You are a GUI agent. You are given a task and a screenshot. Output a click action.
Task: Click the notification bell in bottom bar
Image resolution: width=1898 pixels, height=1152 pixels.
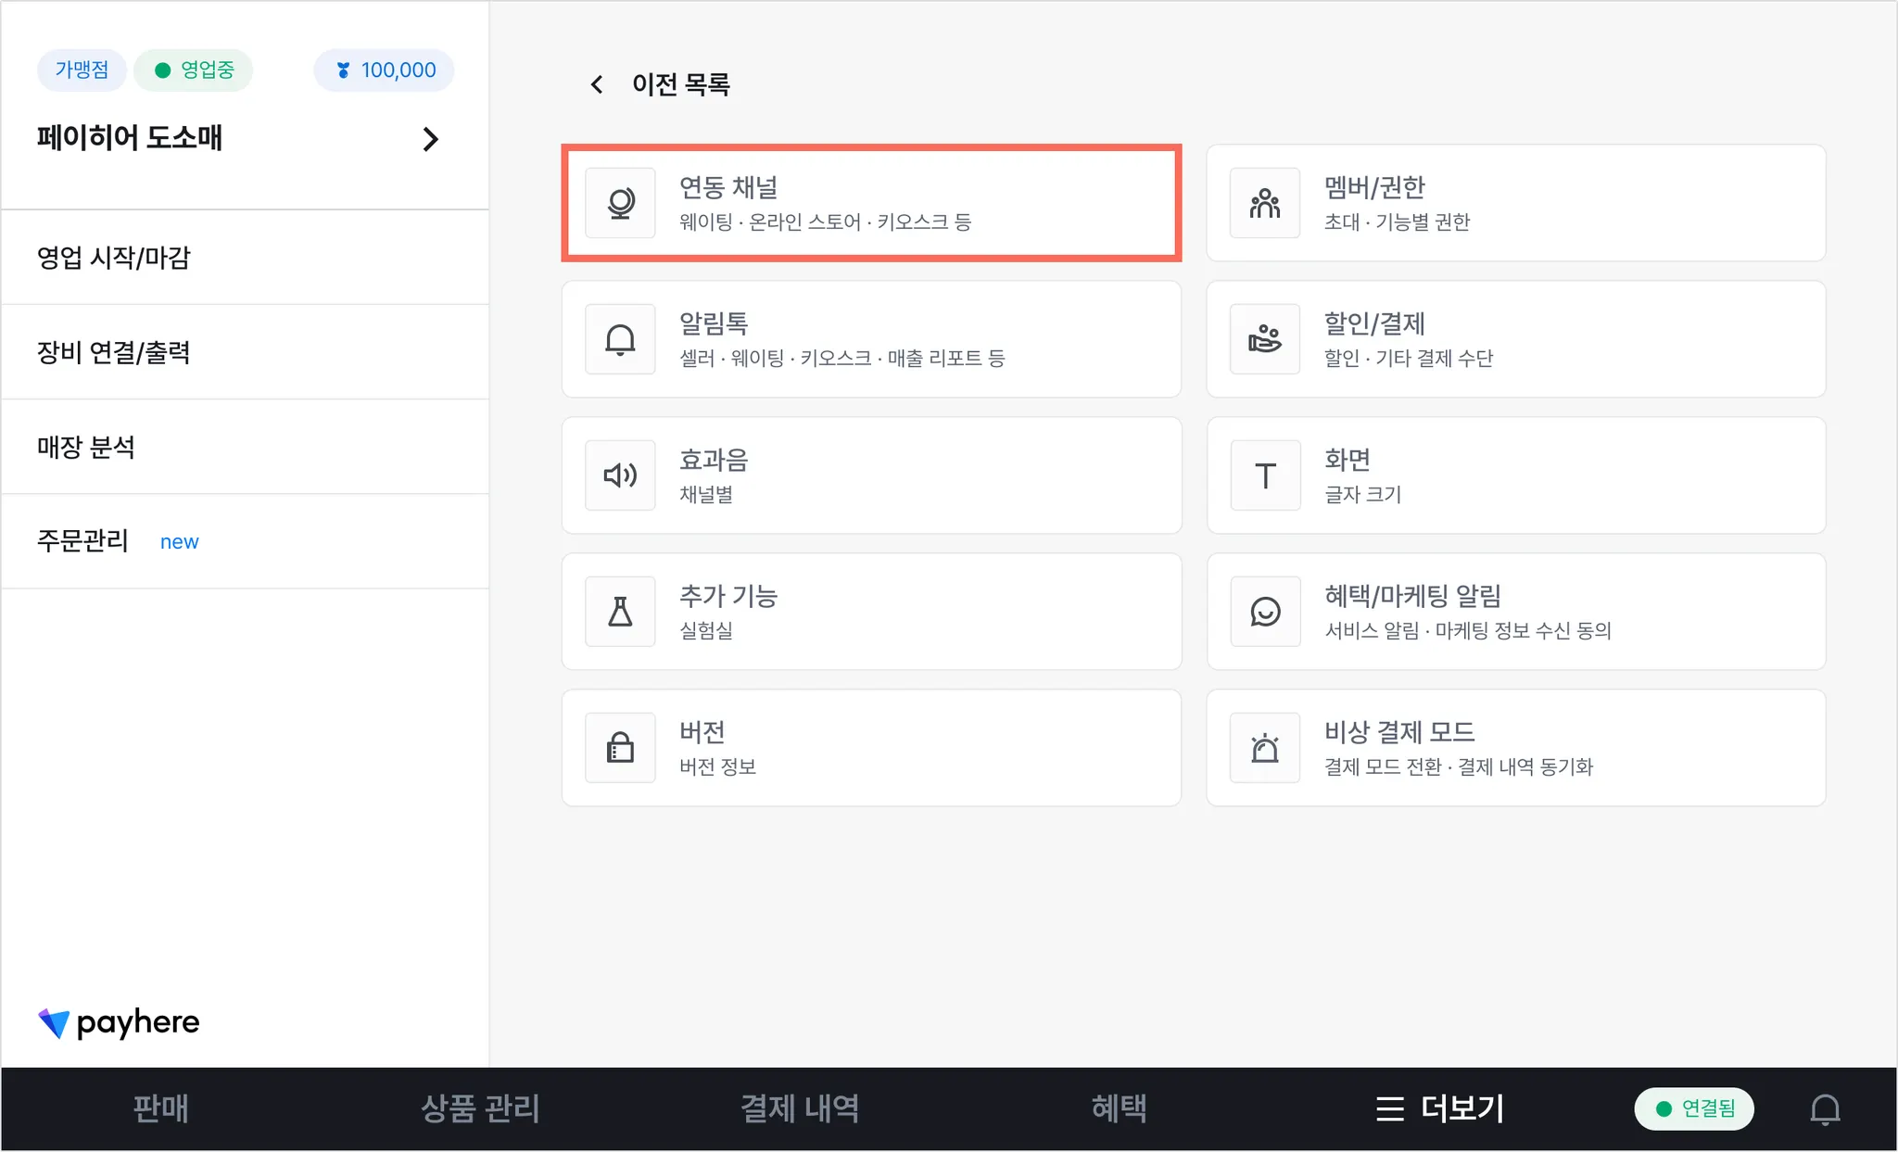[x=1824, y=1108]
